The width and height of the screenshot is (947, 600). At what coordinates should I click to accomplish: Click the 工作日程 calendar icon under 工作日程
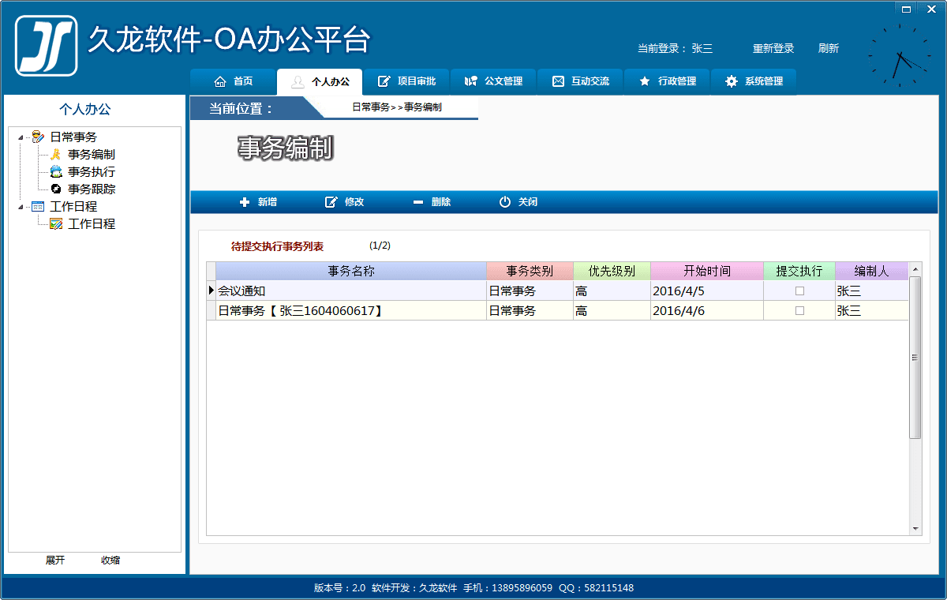point(56,224)
